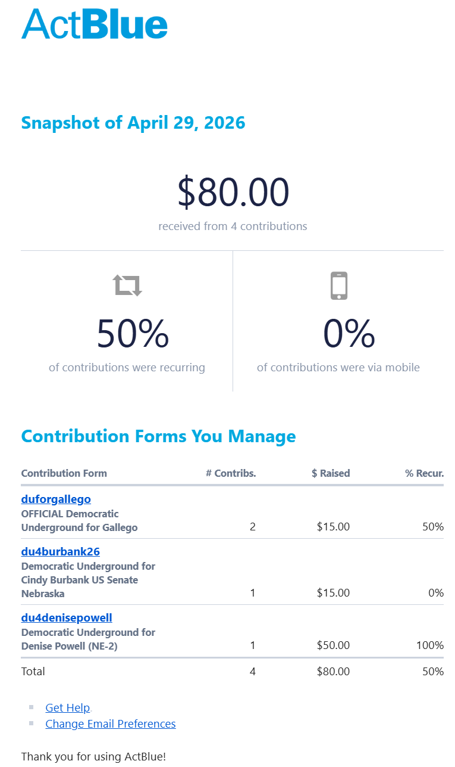Open Change Email Preferences
Image resolution: width=455 pixels, height=767 pixels.
pyautogui.click(x=111, y=723)
